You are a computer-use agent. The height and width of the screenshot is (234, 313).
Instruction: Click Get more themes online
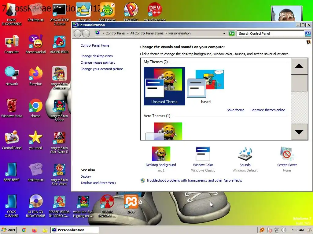[267, 110]
